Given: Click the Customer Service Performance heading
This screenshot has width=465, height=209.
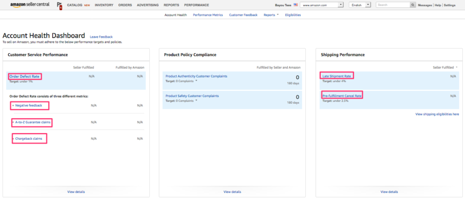Looking at the screenshot, I should coord(38,55).
